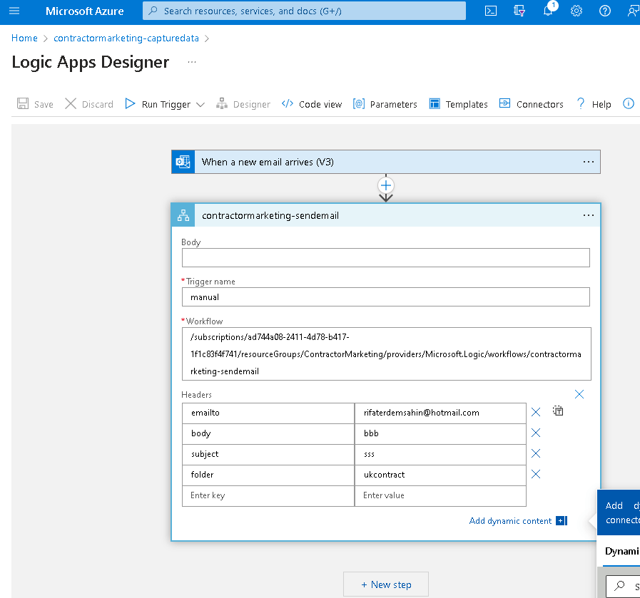Switch Headers to text mode icon
Screen dimensions: 640x598
pyautogui.click(x=558, y=411)
